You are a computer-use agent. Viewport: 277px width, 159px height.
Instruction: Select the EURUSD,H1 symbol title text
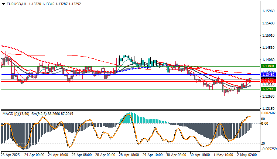pos(16,4)
